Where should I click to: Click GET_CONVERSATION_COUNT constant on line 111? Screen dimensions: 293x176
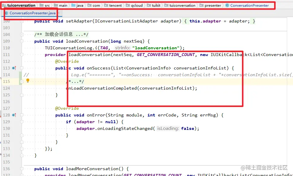pyautogui.click(x=166, y=55)
